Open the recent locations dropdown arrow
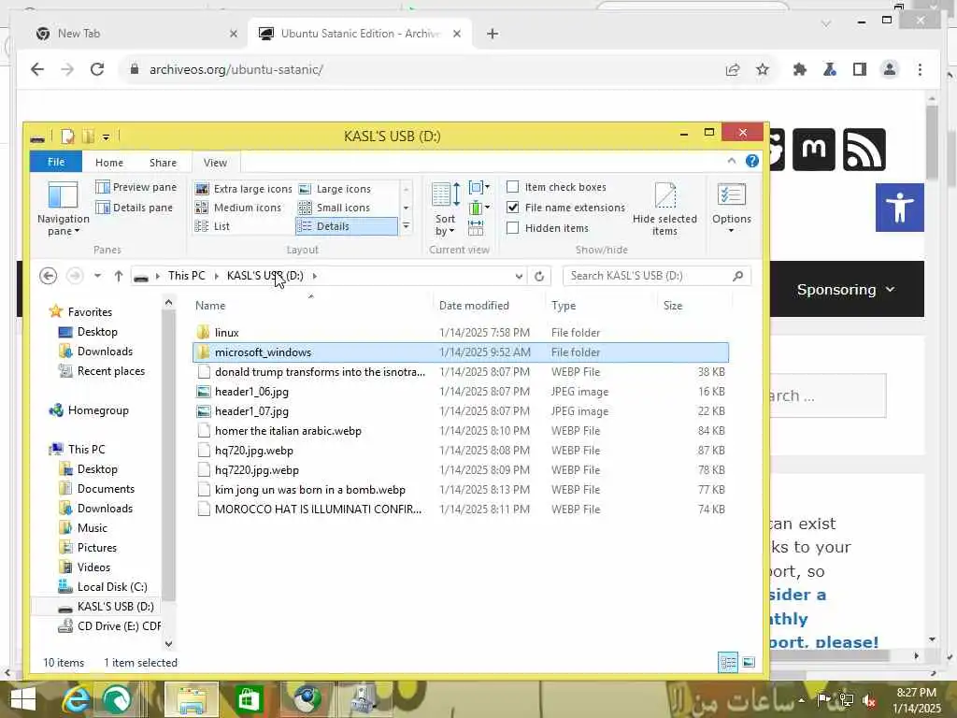 coord(97,276)
